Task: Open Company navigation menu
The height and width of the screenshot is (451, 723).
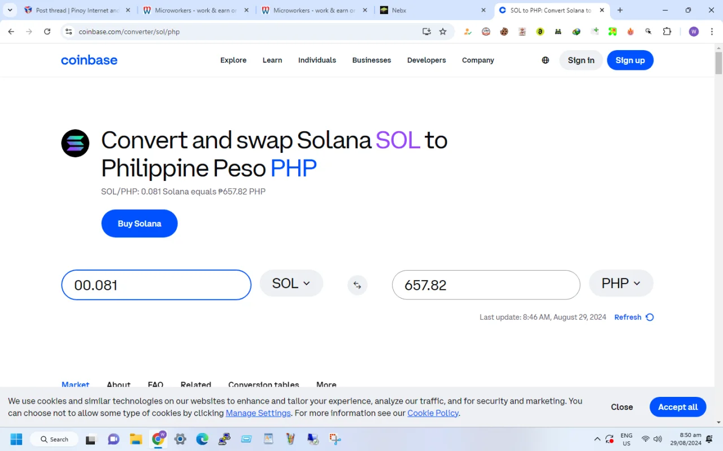Action: [478, 60]
